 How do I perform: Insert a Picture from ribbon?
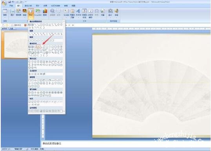(13, 13)
